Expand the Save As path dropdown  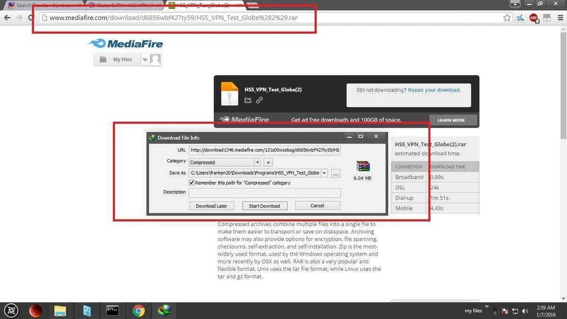(324, 173)
